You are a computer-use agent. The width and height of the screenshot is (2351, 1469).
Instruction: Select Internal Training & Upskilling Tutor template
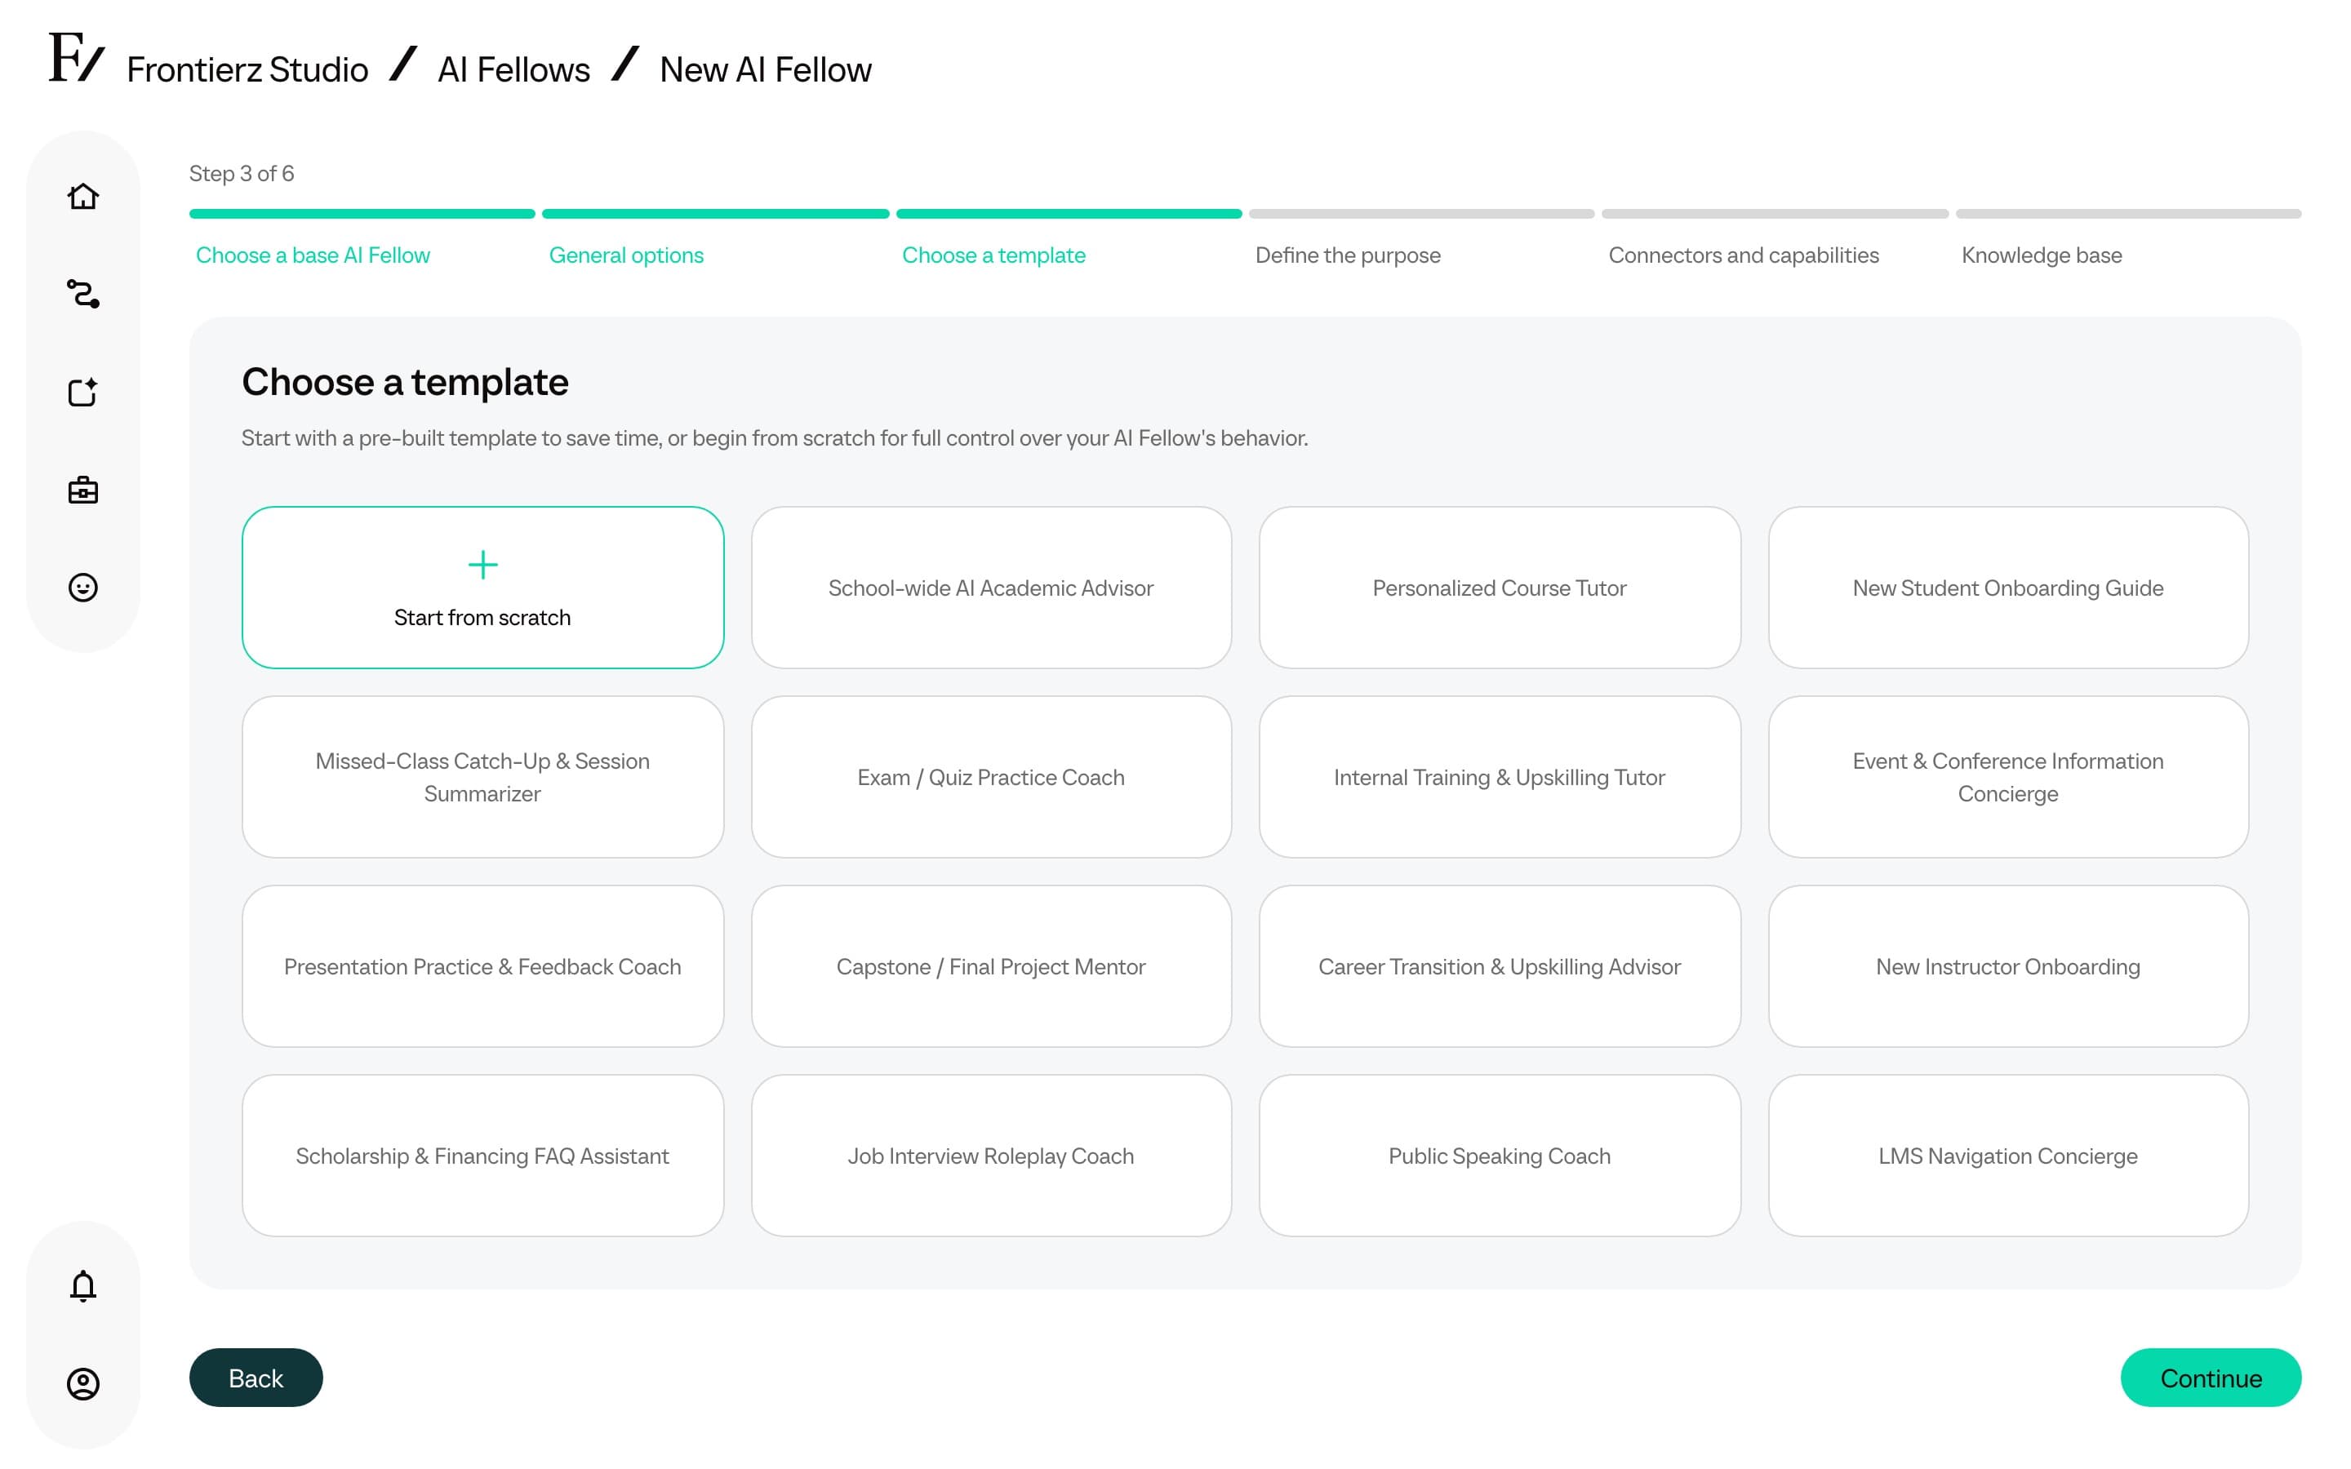(1499, 776)
